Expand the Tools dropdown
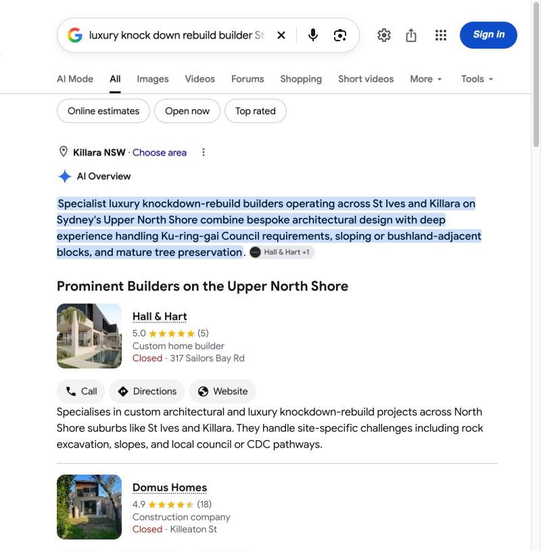 [x=477, y=78]
